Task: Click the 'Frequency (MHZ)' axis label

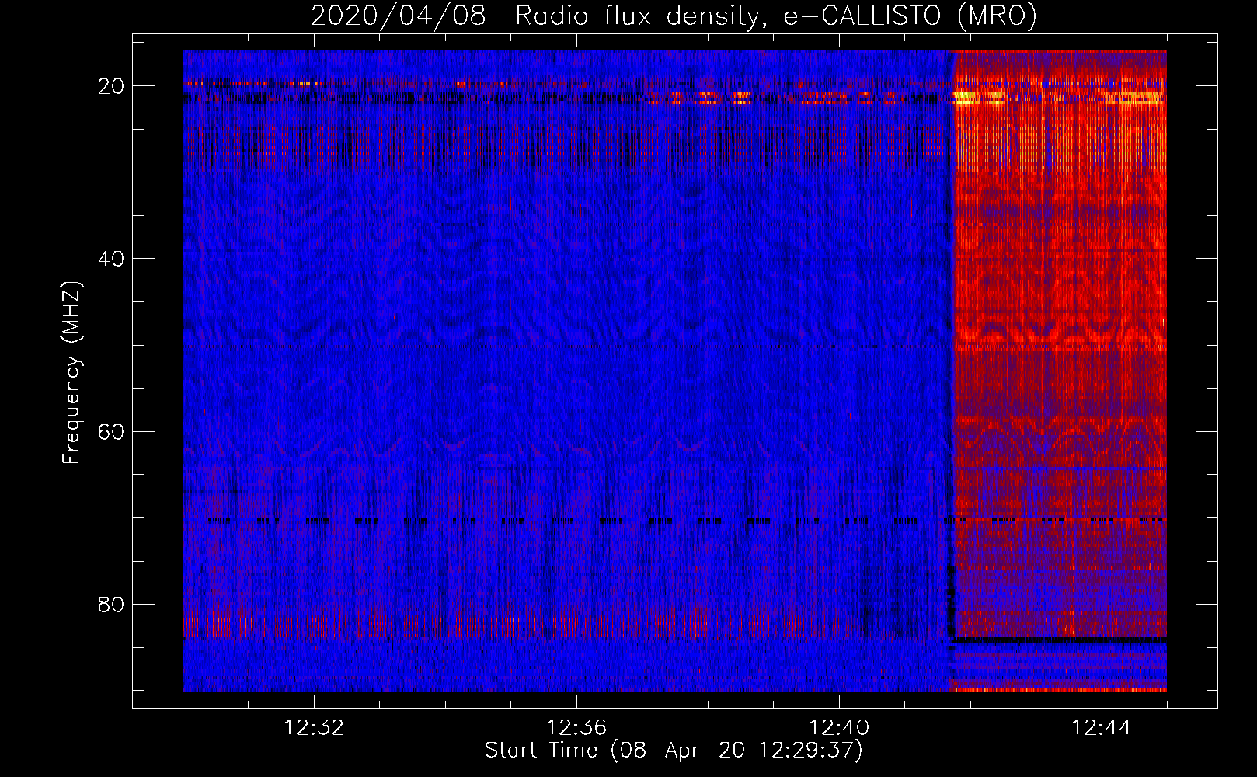Action: pyautogui.click(x=71, y=373)
